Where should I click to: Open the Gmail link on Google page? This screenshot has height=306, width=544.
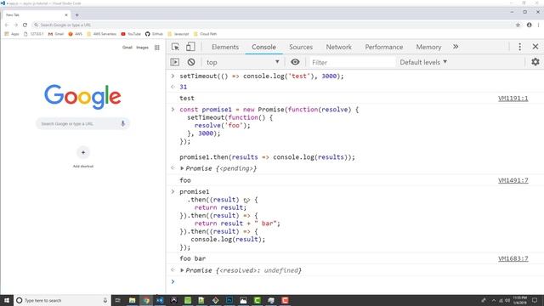[x=127, y=48]
